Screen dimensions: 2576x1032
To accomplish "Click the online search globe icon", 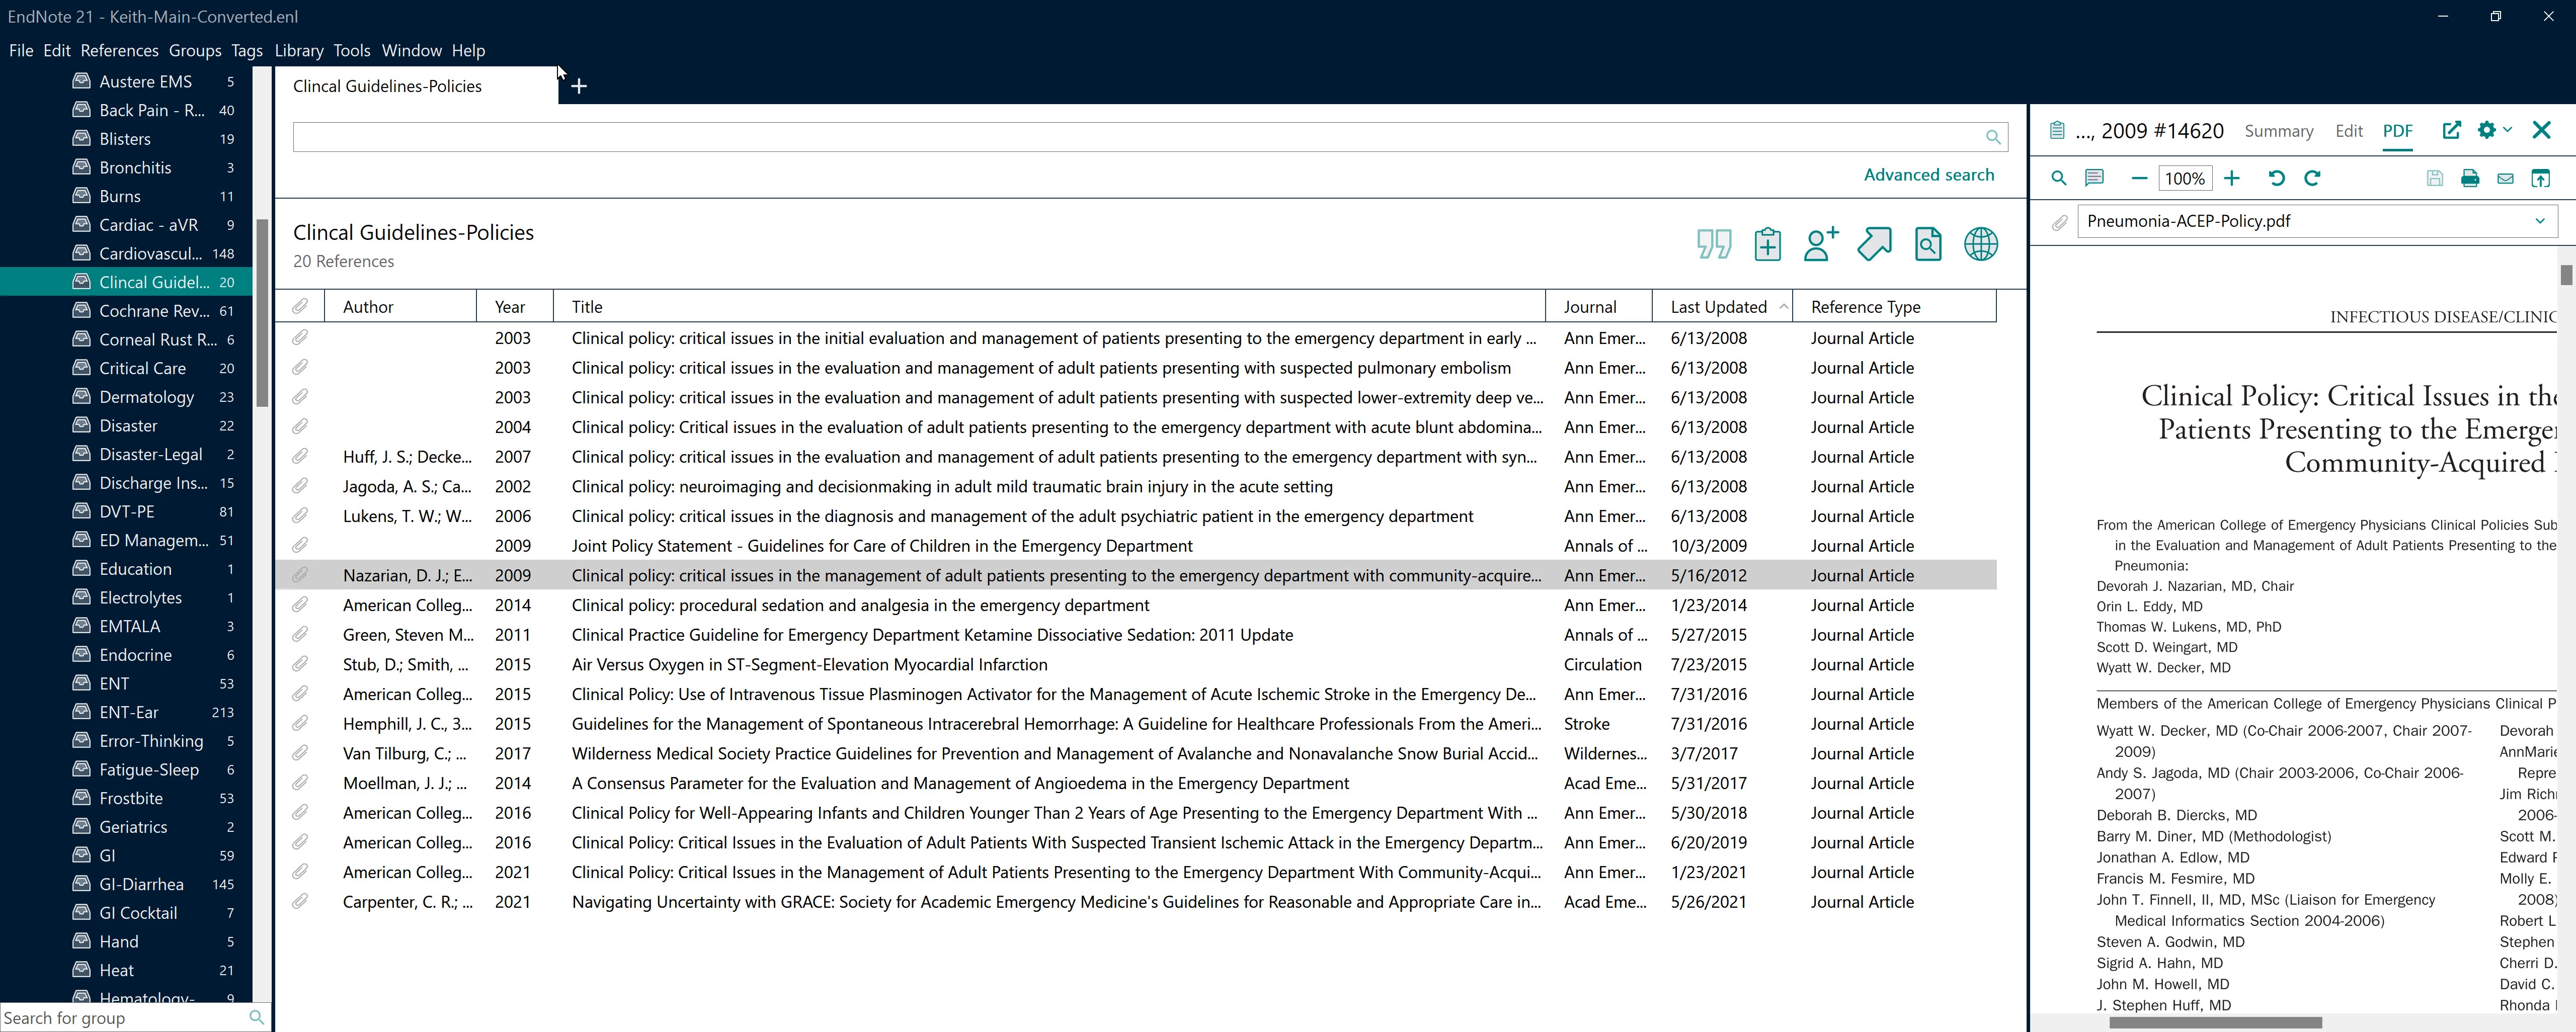I will [1980, 244].
